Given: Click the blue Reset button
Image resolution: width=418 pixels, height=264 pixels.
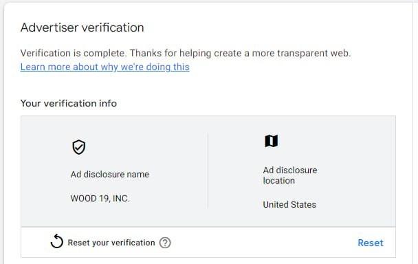Looking at the screenshot, I should click(x=371, y=243).
